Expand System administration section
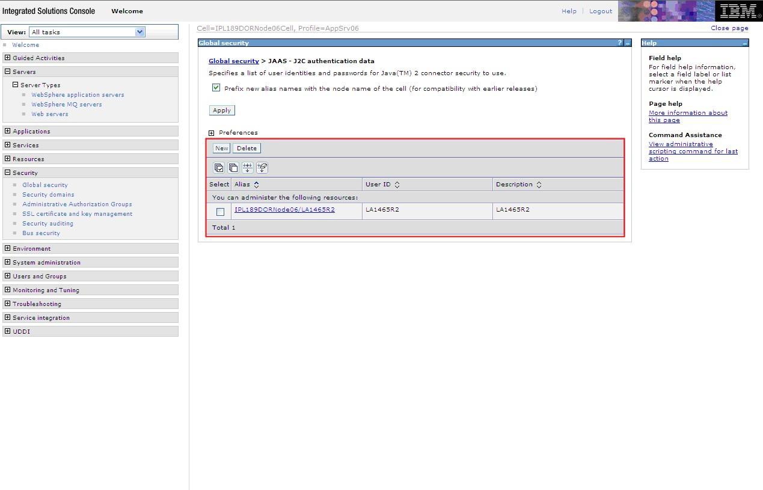 point(7,262)
